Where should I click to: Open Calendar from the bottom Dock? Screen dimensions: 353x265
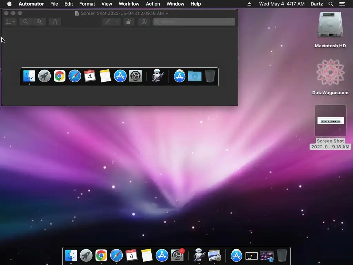tap(131, 255)
